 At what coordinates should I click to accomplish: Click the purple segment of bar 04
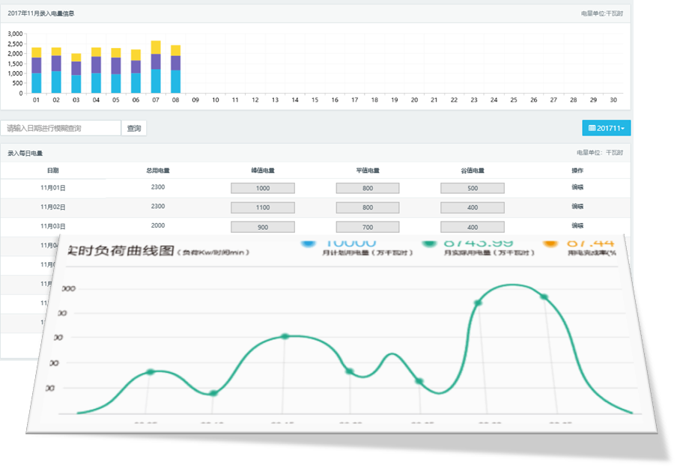(x=96, y=65)
